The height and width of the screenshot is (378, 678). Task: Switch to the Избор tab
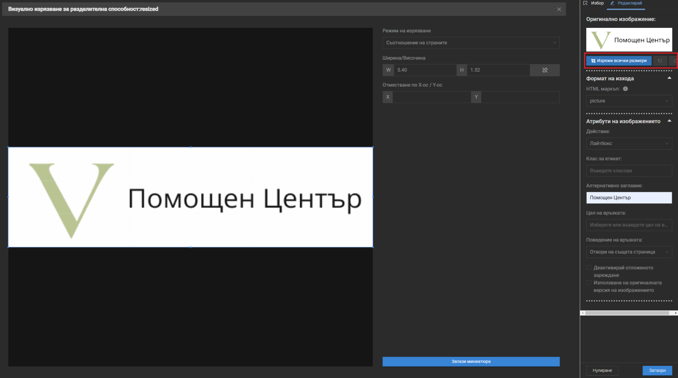tap(597, 3)
